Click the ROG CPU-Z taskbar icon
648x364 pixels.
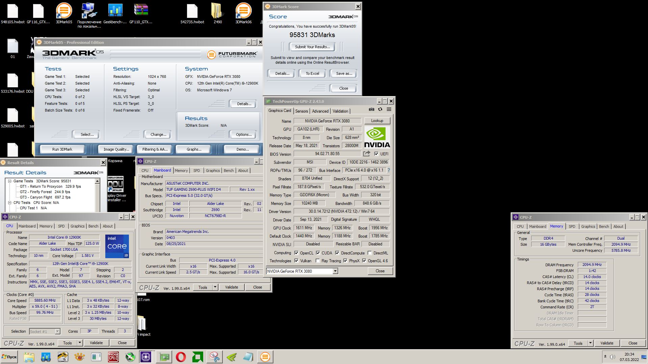113,357
